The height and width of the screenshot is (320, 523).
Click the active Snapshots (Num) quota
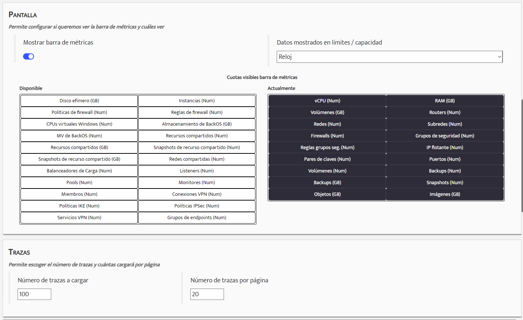coord(445,182)
